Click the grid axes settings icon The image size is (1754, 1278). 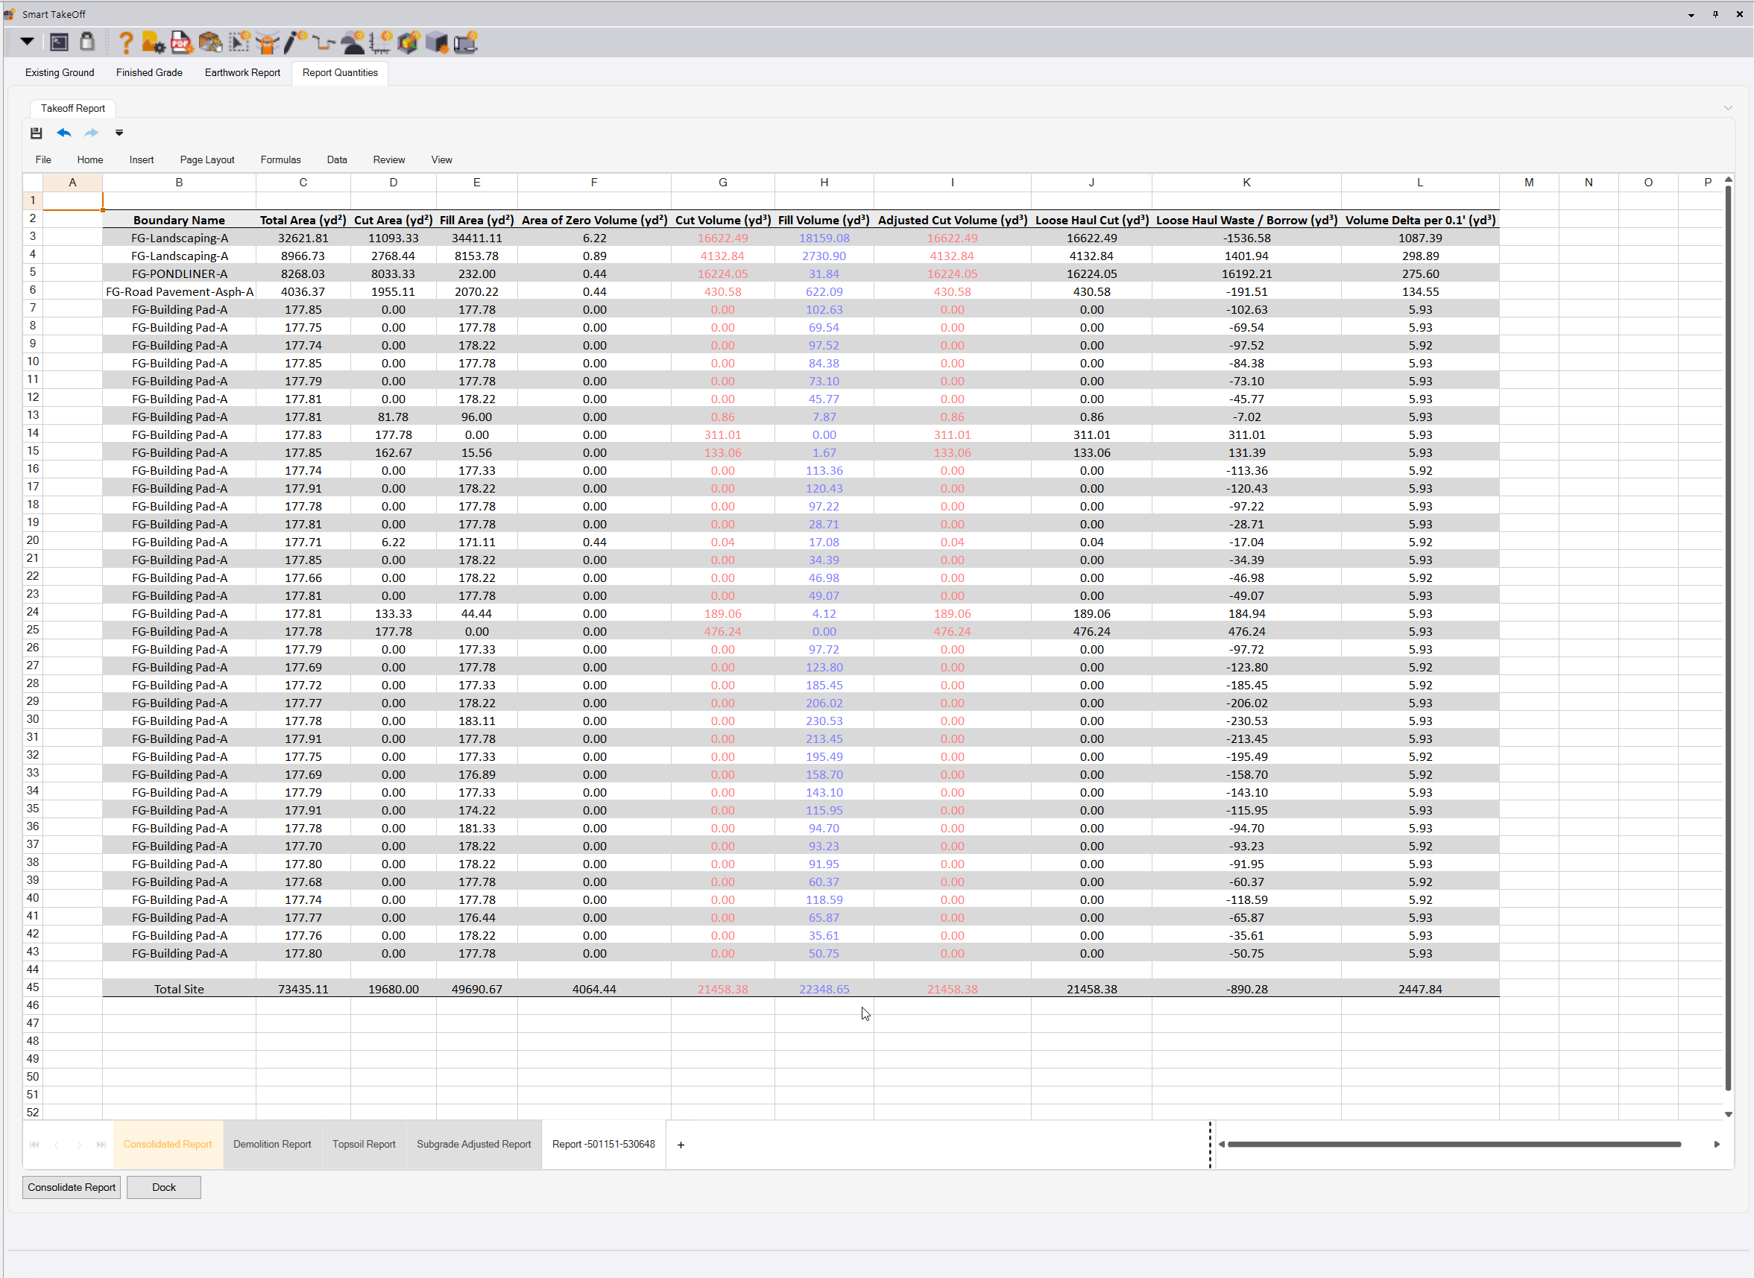pos(381,42)
